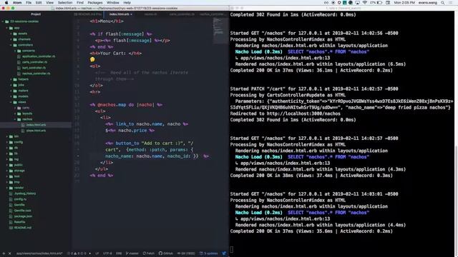The width and height of the screenshot is (458, 257).
Task: Click the thinking emoji in the editor
Action: (x=92, y=59)
